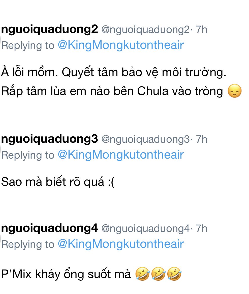Click the pensive face emoji in first reply
Image resolution: width=249 pixels, height=294 pixels.
click(234, 91)
